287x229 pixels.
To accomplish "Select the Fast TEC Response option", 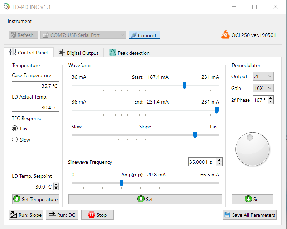I will tap(15, 129).
